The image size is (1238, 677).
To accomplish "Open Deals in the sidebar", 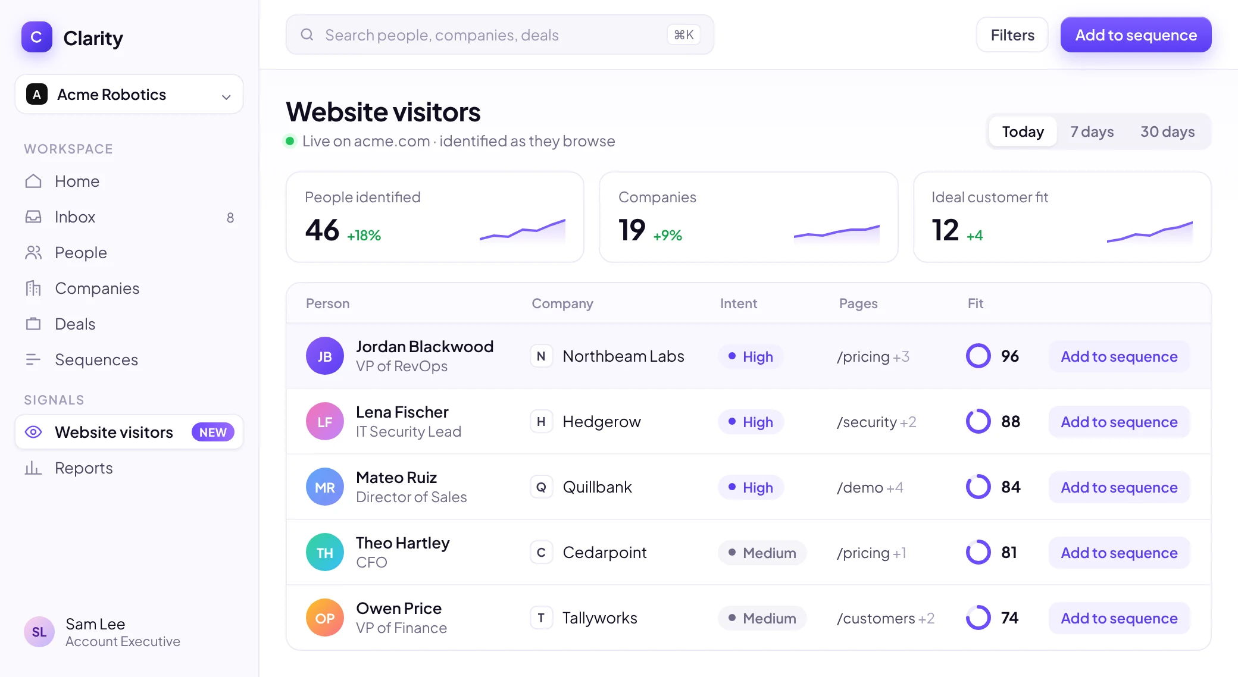I will click(x=129, y=324).
